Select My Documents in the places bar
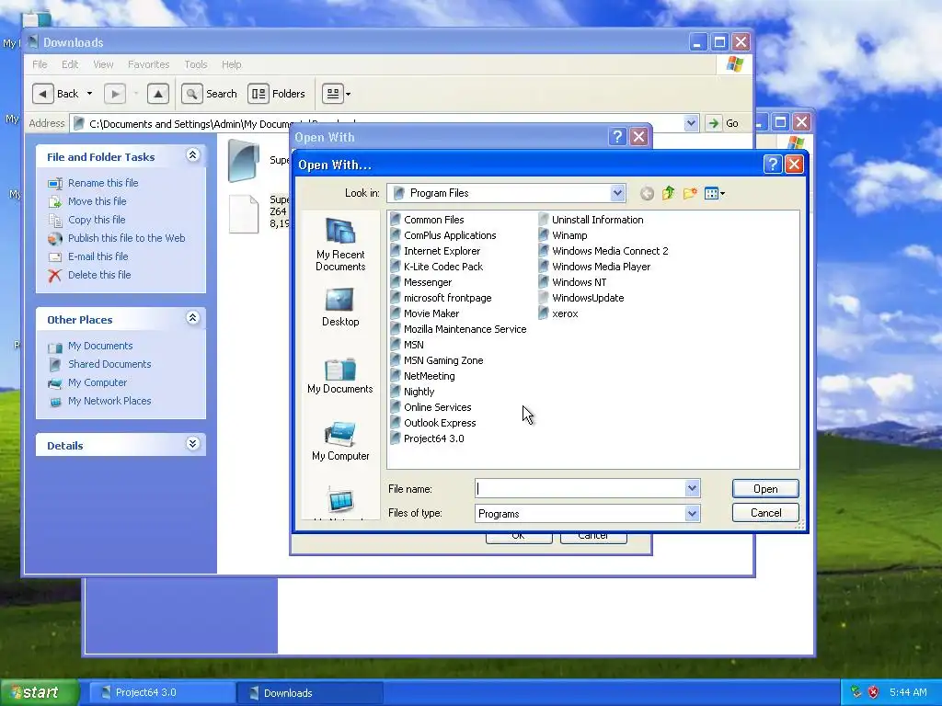This screenshot has width=942, height=706. tap(340, 376)
